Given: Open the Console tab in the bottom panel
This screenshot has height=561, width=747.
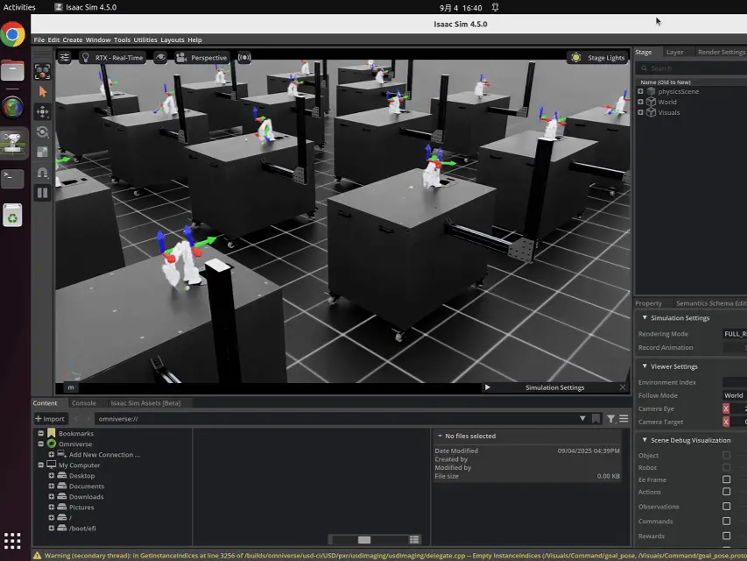Looking at the screenshot, I should (x=84, y=403).
